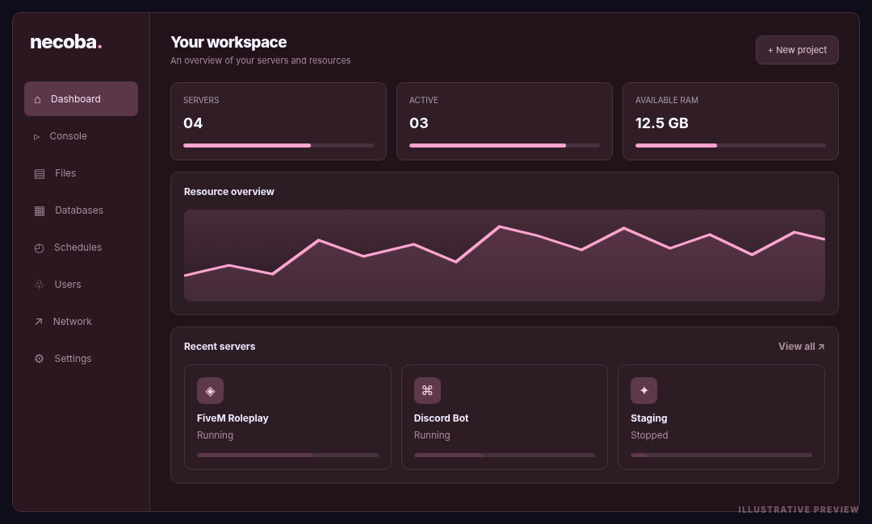The width and height of the screenshot is (872, 524).
Task: Click the Resource overview line chart
Action: (505, 256)
